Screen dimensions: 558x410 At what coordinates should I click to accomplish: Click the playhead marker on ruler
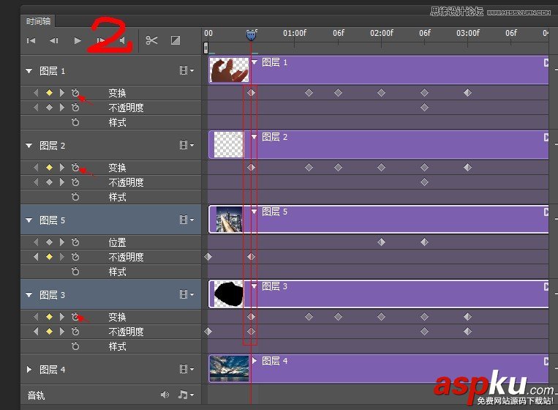tap(252, 35)
